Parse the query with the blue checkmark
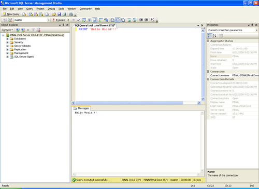Image resolution: width=259 pixels, height=189 pixels. pos(79,20)
